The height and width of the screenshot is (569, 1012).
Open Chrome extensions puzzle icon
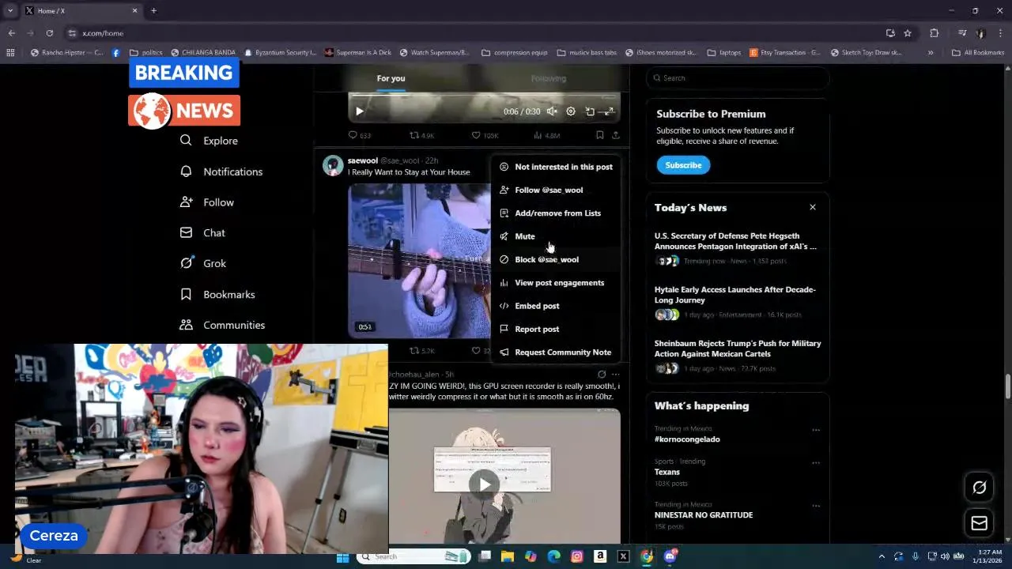[x=934, y=33]
